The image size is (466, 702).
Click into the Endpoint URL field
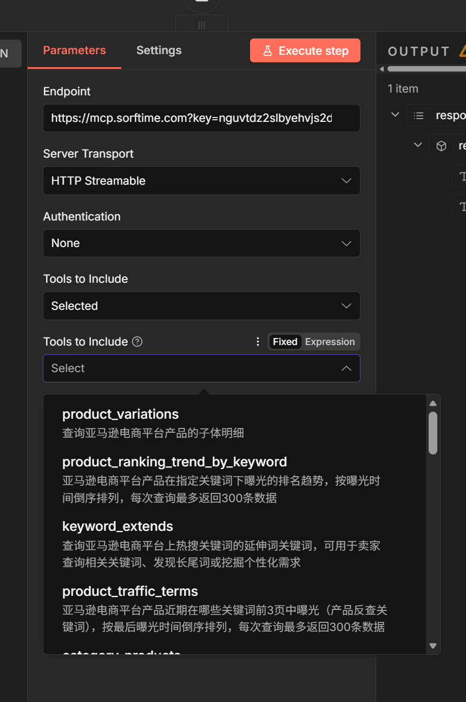(201, 118)
